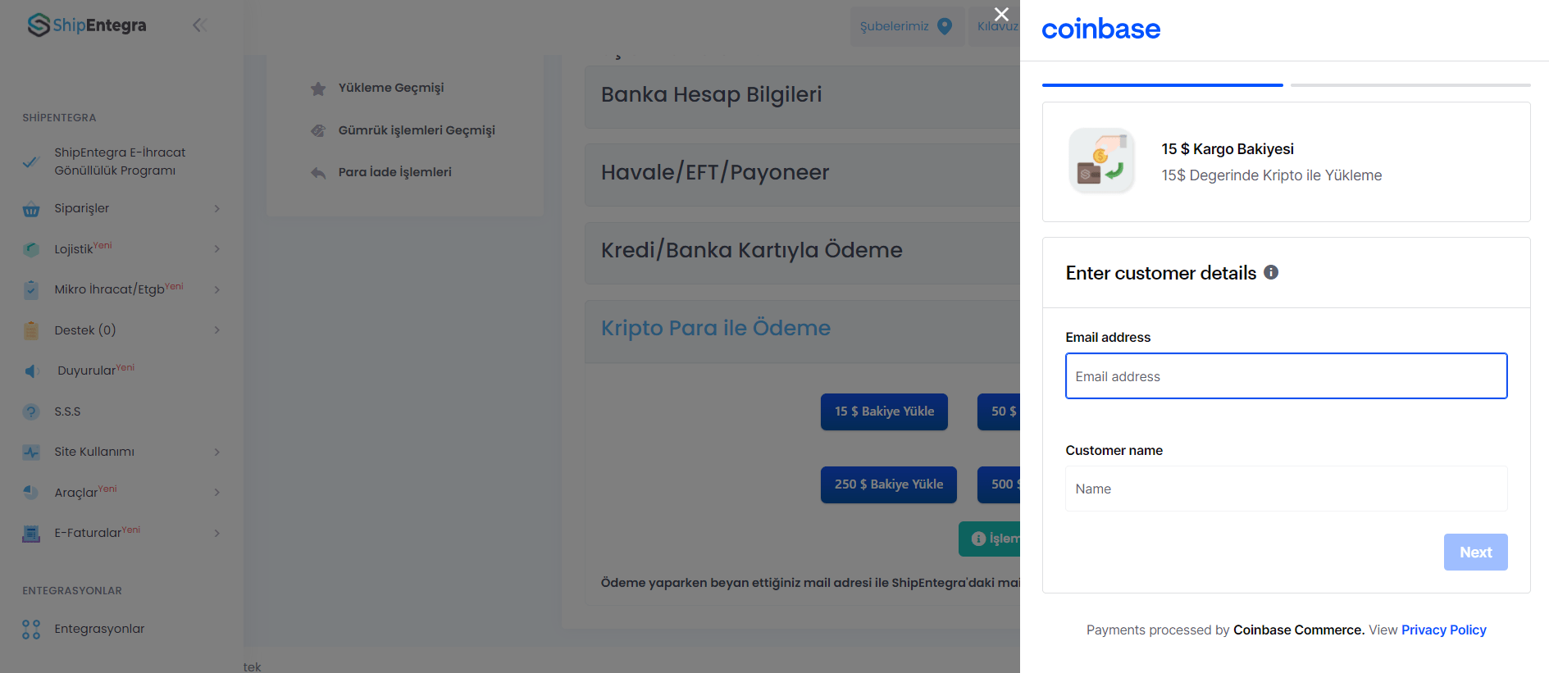The height and width of the screenshot is (673, 1549).
Task: Click the 15 $ Bakiye Yükle button
Action: 884,412
